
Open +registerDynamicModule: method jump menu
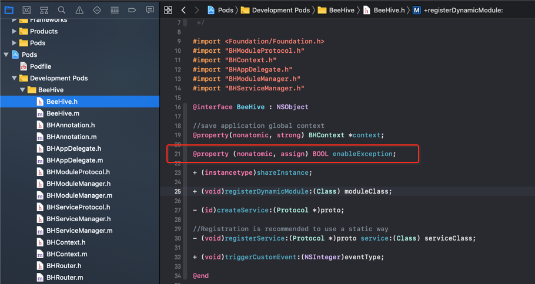click(458, 10)
